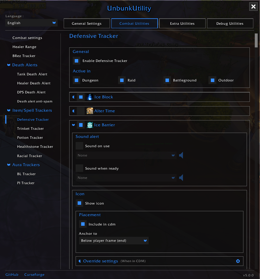
Task: Expand the Alter Time section
Action: (x=74, y=111)
